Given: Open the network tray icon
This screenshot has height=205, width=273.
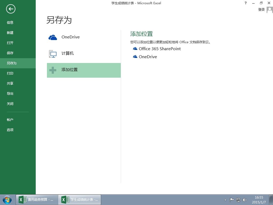Looking at the screenshot, I should tap(238, 200).
